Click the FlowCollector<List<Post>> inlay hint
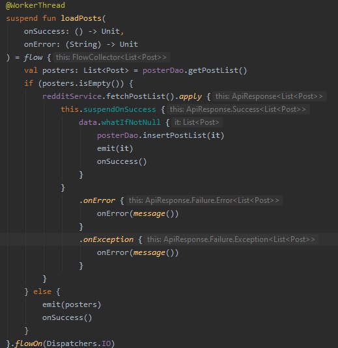The width and height of the screenshot is (338, 348). pyautogui.click(x=111, y=57)
